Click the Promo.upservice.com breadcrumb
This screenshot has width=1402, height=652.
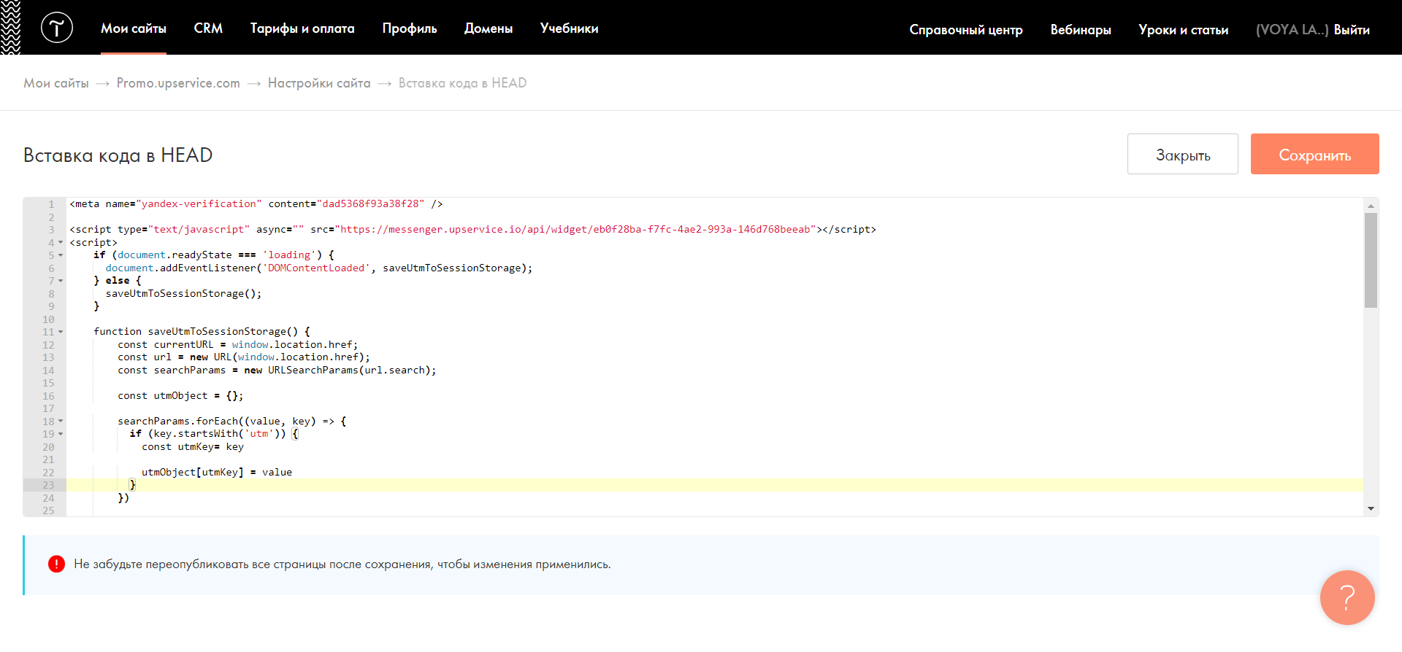point(178,83)
